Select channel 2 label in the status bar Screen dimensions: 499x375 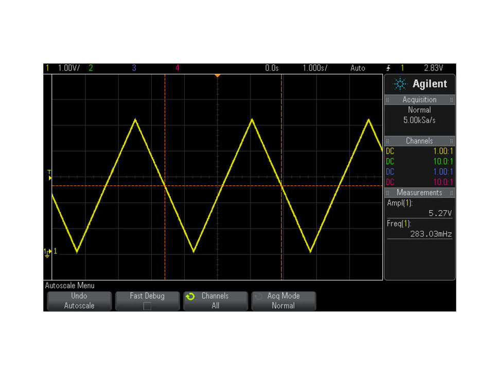click(x=91, y=67)
